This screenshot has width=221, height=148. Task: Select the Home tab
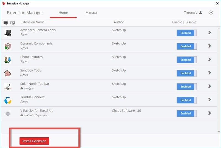coord(63,13)
